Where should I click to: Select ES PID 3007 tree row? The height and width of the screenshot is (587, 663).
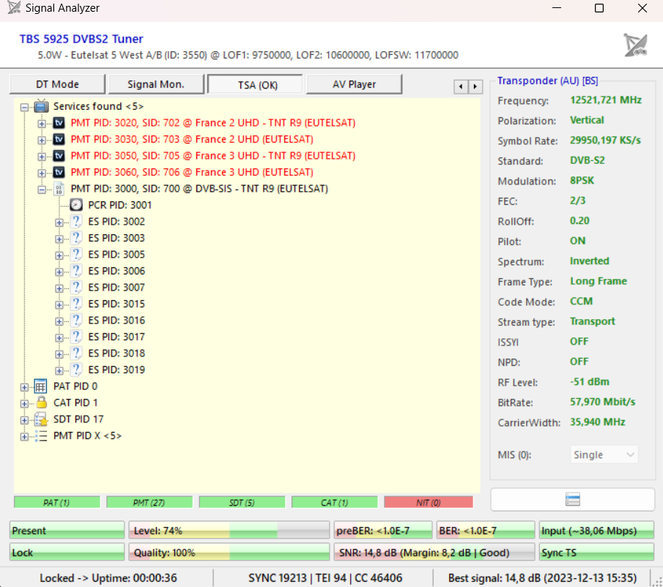point(116,287)
